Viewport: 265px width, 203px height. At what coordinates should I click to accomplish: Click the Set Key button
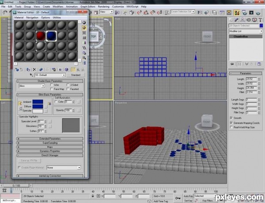coord(188,201)
